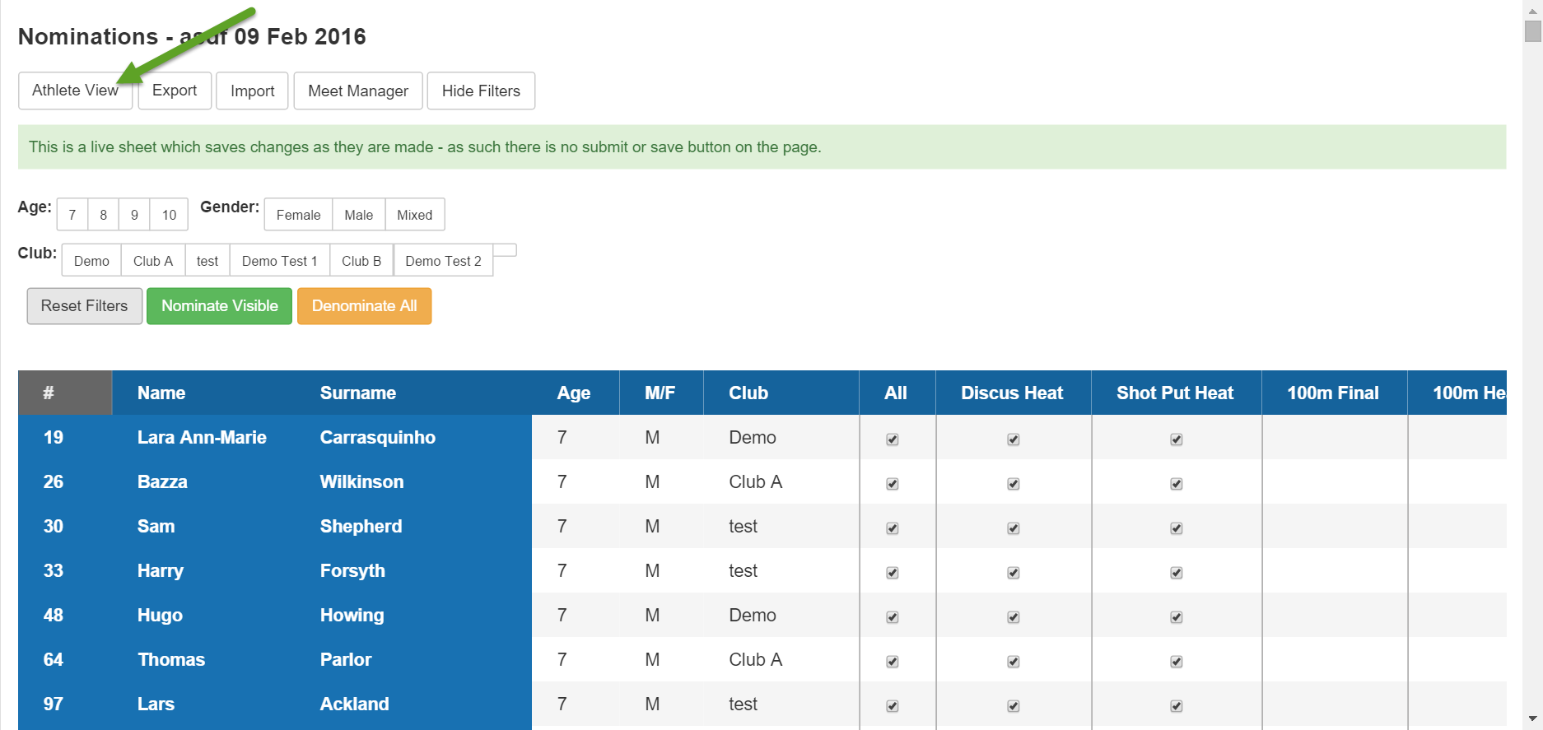Click Nominate Visible button
The height and width of the screenshot is (730, 1543).
pyautogui.click(x=220, y=306)
